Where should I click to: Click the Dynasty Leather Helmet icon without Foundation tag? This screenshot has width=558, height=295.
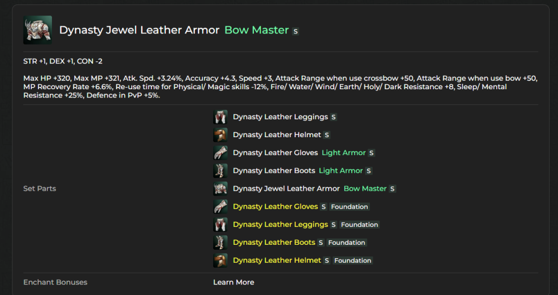220,135
